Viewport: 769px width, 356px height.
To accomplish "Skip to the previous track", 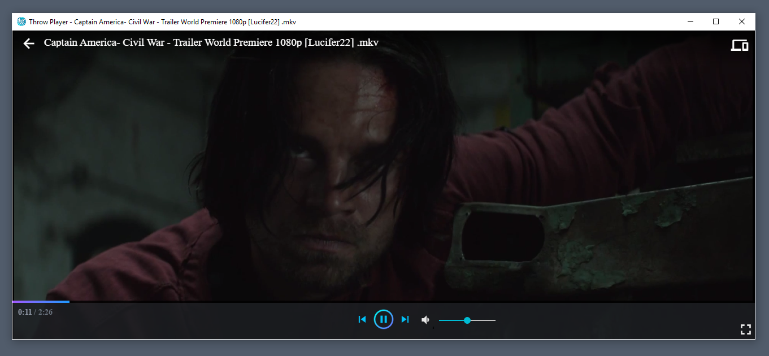I will click(x=362, y=319).
